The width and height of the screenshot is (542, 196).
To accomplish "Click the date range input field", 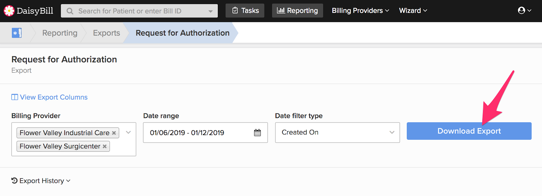I will tap(205, 133).
